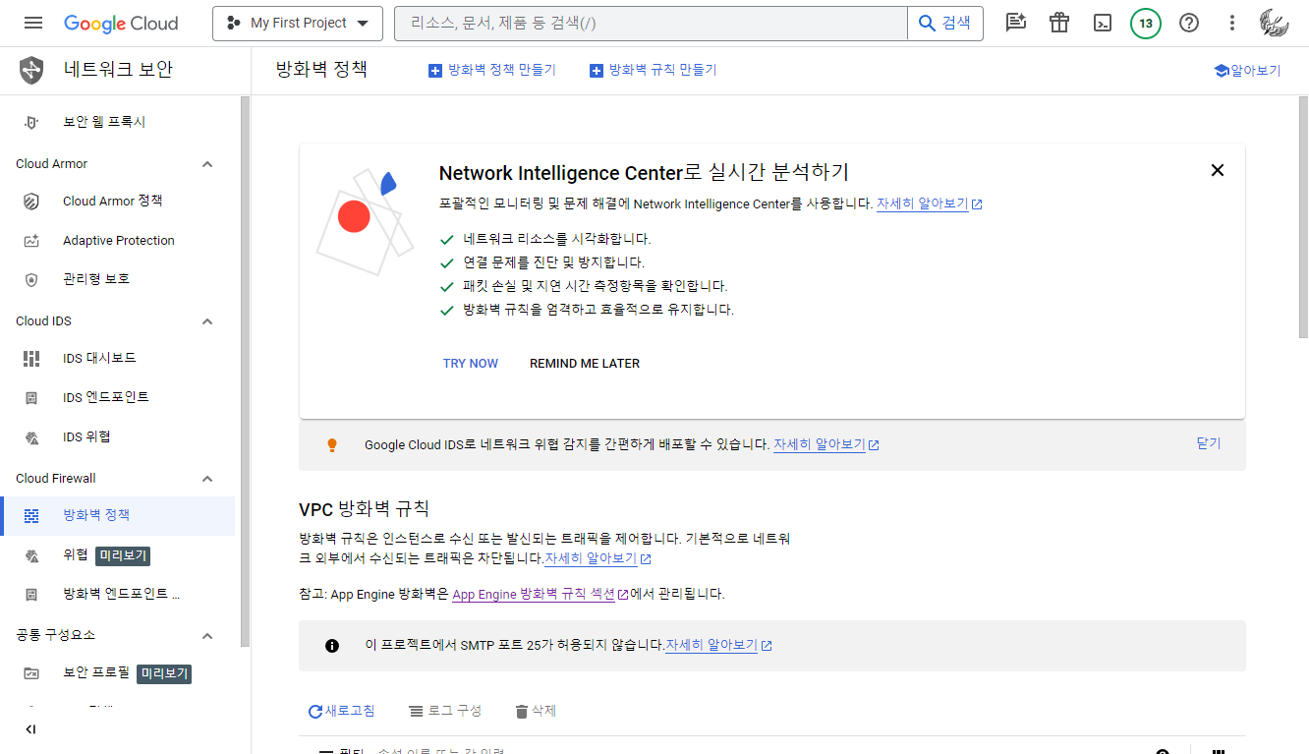Open the 방화벽 엔드포인트 sidebar item

point(119,594)
